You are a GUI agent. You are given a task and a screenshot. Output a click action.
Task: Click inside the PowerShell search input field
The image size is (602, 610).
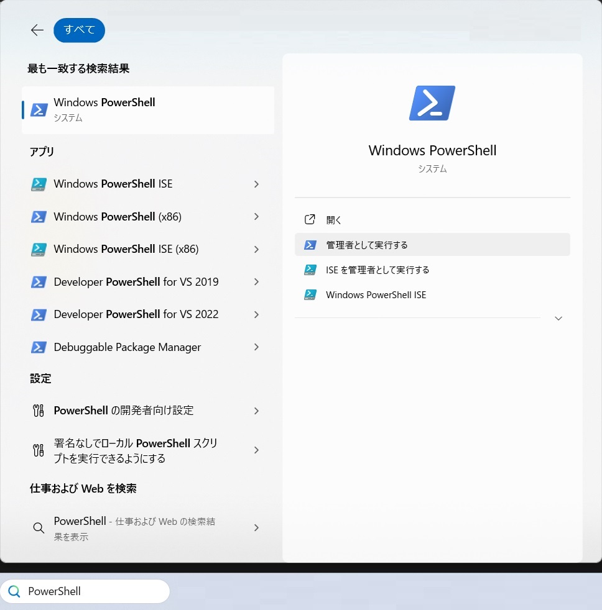(93, 591)
